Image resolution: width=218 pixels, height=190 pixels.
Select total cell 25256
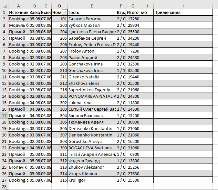(133, 167)
